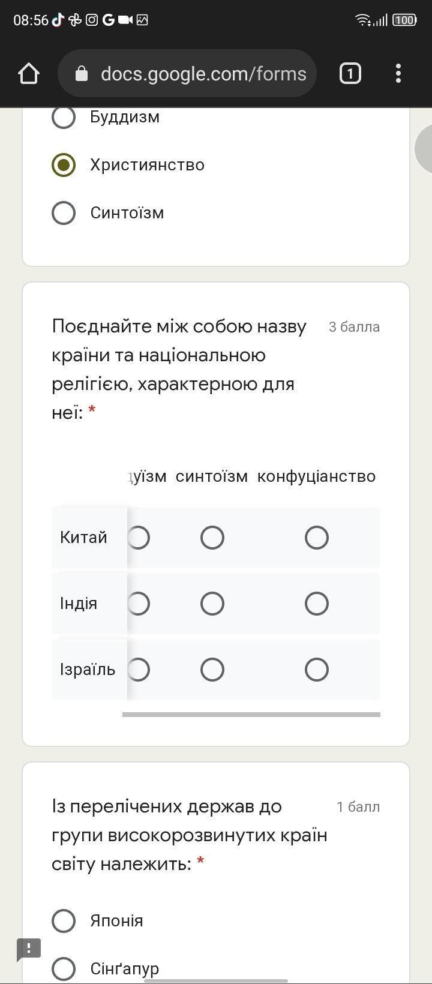Choose the Синтоїзм answer option

tap(64, 213)
